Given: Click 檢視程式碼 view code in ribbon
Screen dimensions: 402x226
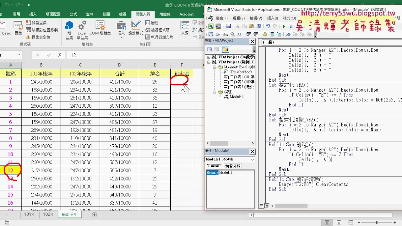Looking at the screenshot, I should (157, 30).
